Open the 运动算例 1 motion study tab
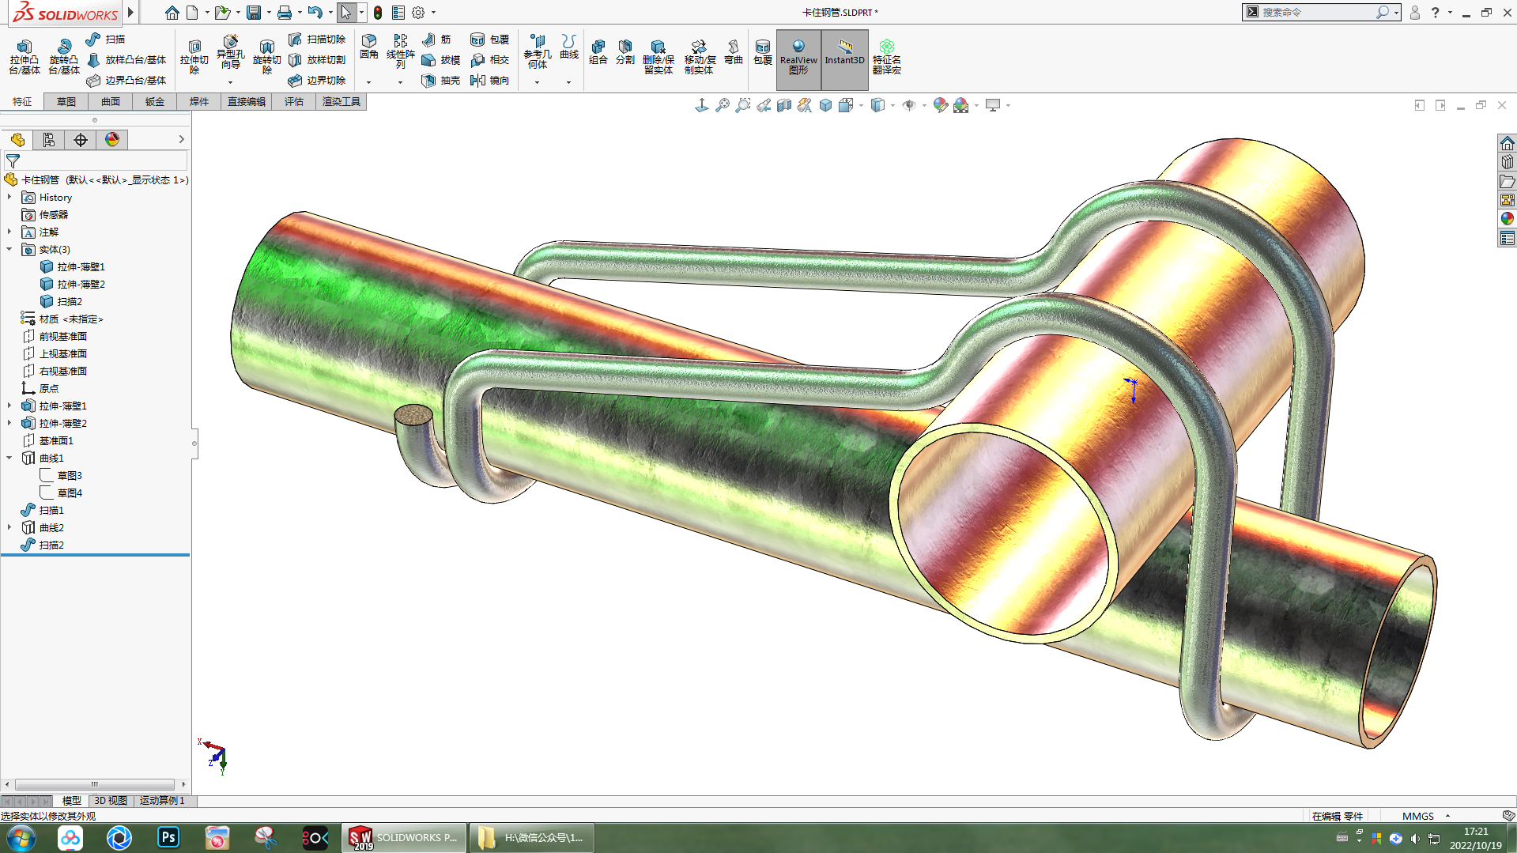Viewport: 1517px width, 853px height. point(162,801)
